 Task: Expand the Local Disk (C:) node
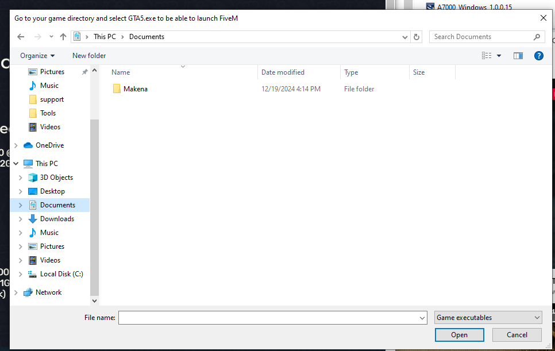pyautogui.click(x=21, y=274)
